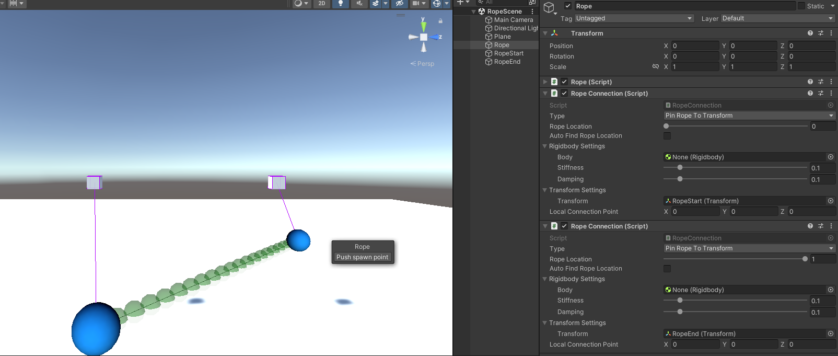Viewport: 838px width, 356px height.
Task: Disable the second Rope Connection script checkbox
Action: (564, 226)
